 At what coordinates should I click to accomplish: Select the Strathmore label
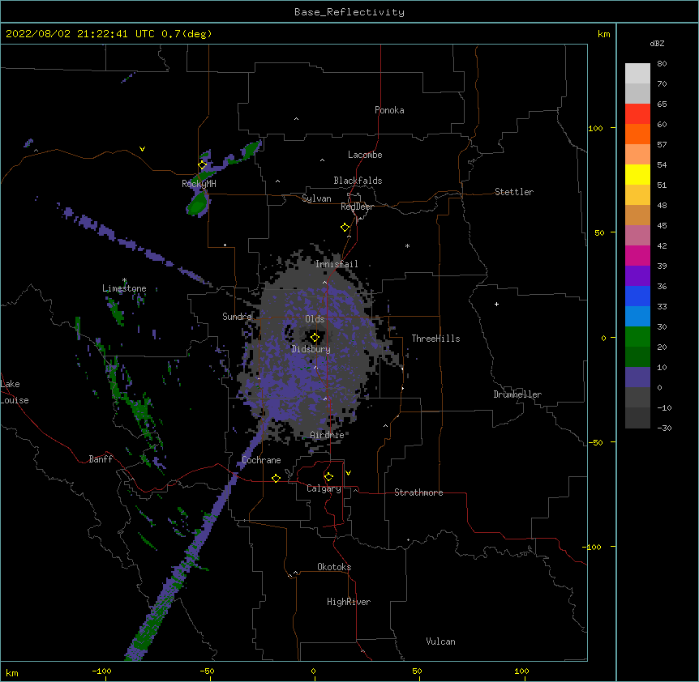(418, 492)
